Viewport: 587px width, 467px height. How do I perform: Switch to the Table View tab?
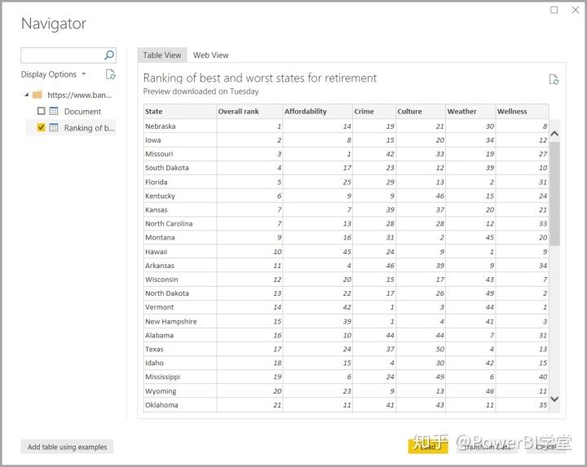tap(162, 55)
